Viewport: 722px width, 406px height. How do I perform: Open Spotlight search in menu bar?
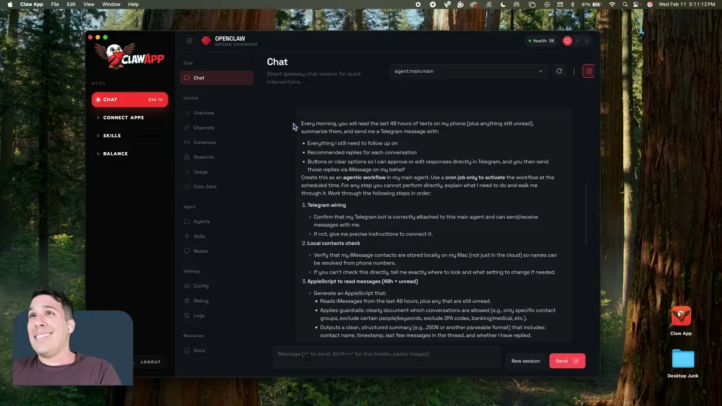pyautogui.click(x=625, y=5)
